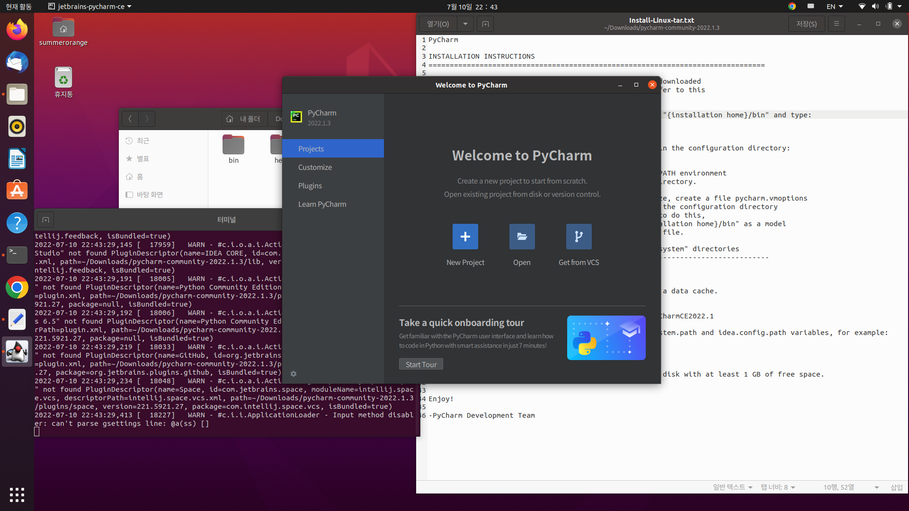Click the Open (열기) button in text editor
Image resolution: width=909 pixels, height=511 pixels.
coord(438,24)
